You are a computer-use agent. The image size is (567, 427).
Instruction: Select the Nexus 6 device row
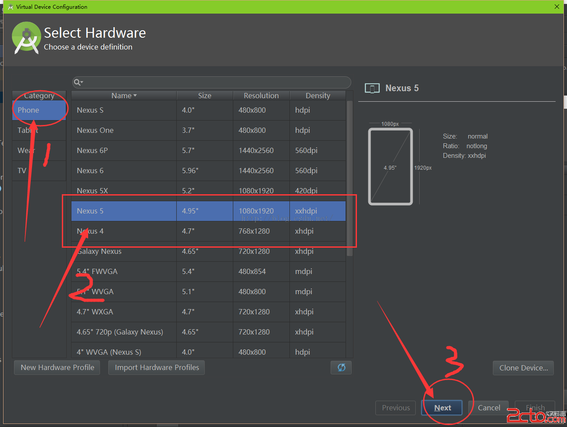point(209,171)
